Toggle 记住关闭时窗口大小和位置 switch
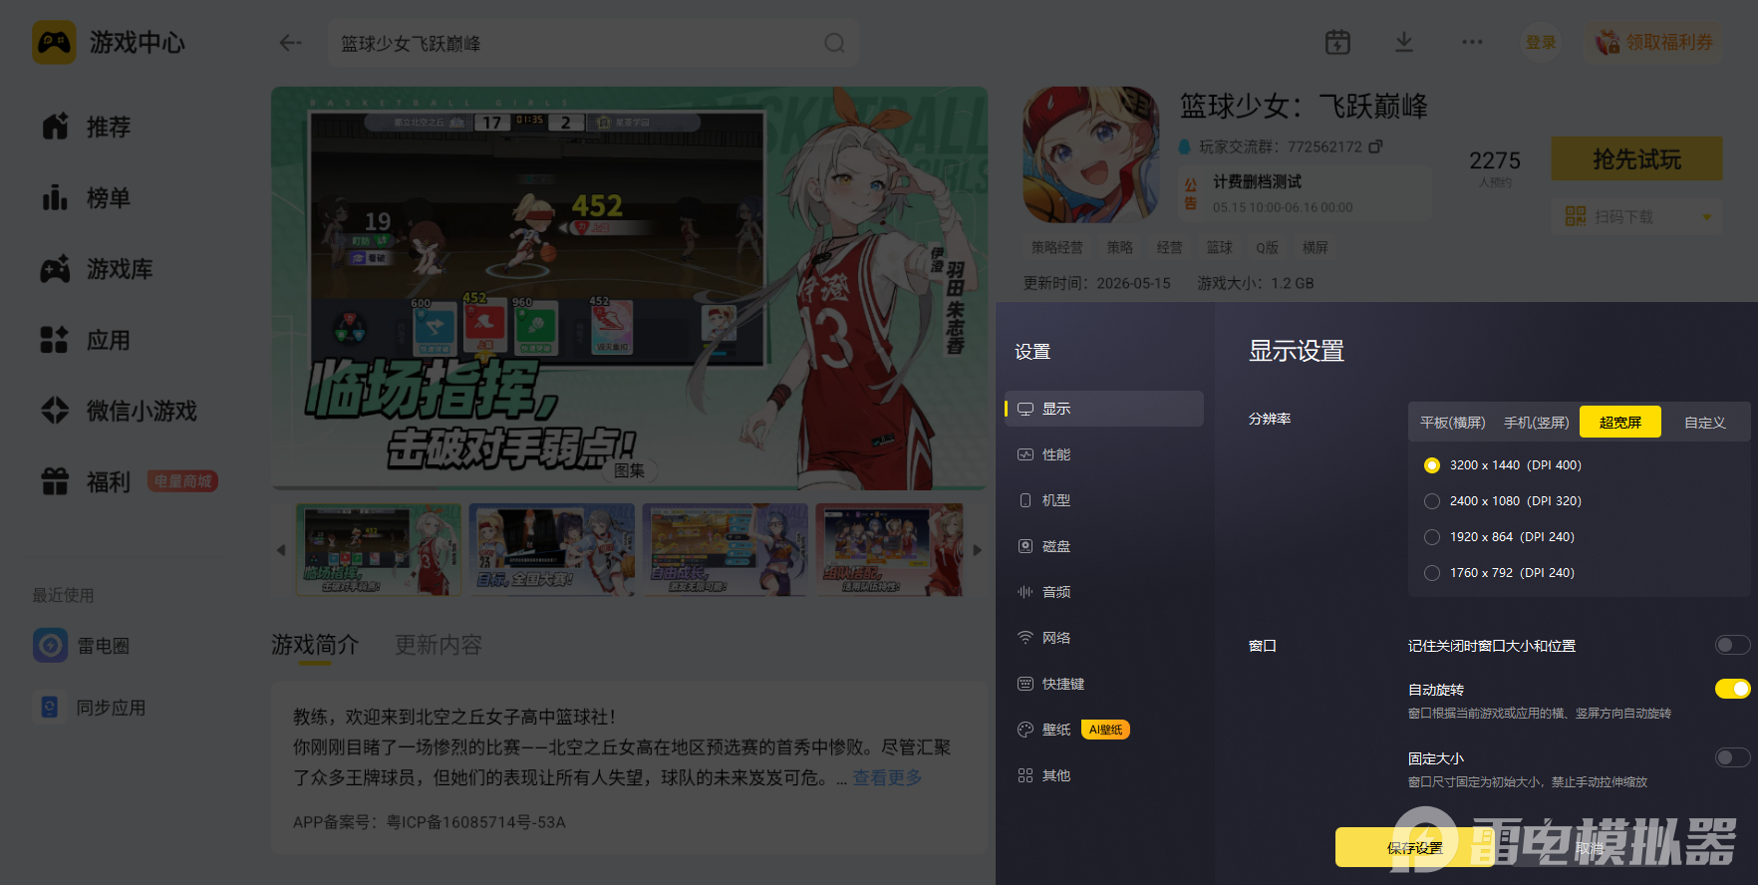Viewport: 1758px width, 885px height. (1732, 645)
